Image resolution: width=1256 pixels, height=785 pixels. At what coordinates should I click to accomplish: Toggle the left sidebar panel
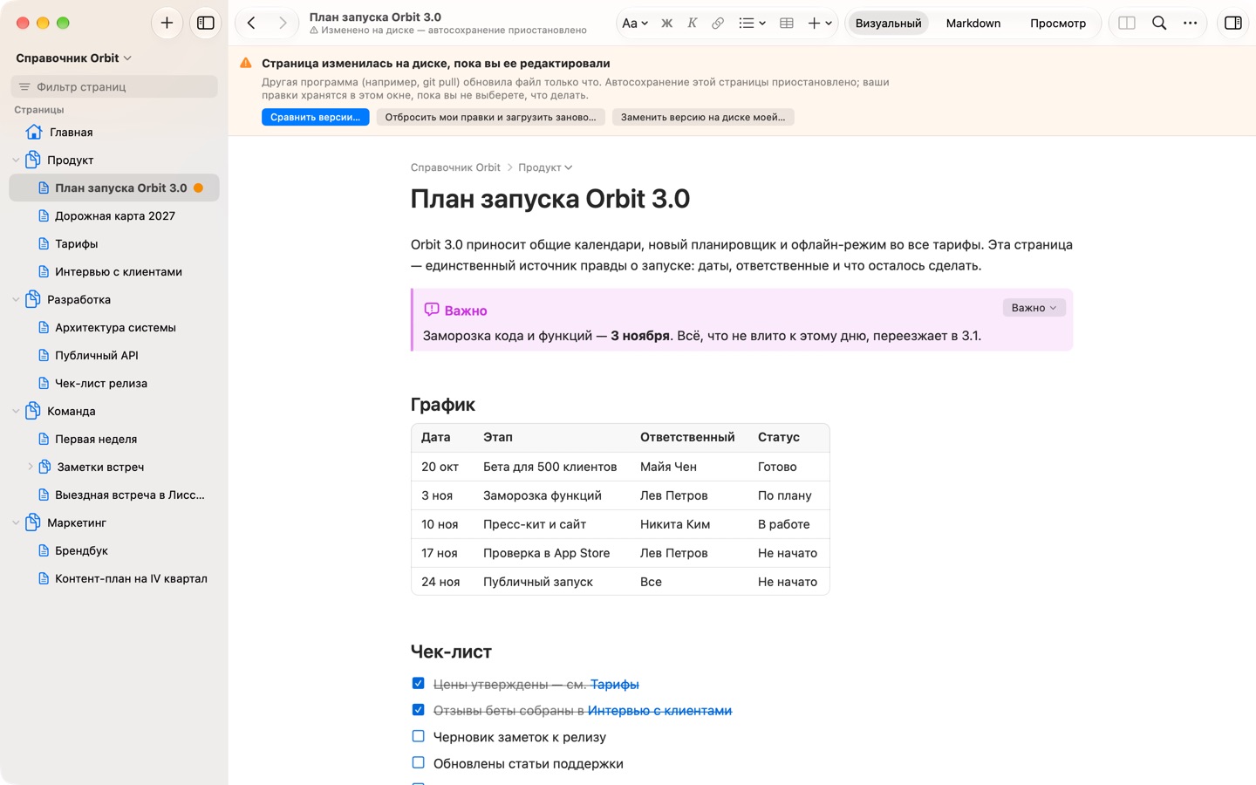tap(206, 23)
